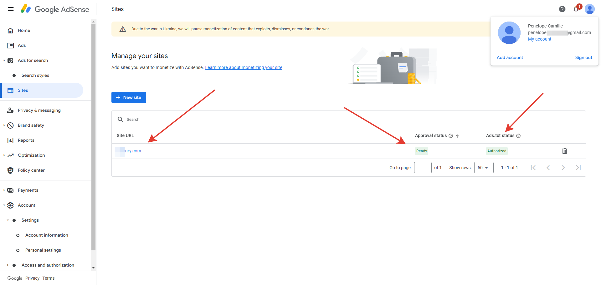Image resolution: width=601 pixels, height=285 pixels.
Task: Click the Policy center shield icon
Action: [10, 170]
